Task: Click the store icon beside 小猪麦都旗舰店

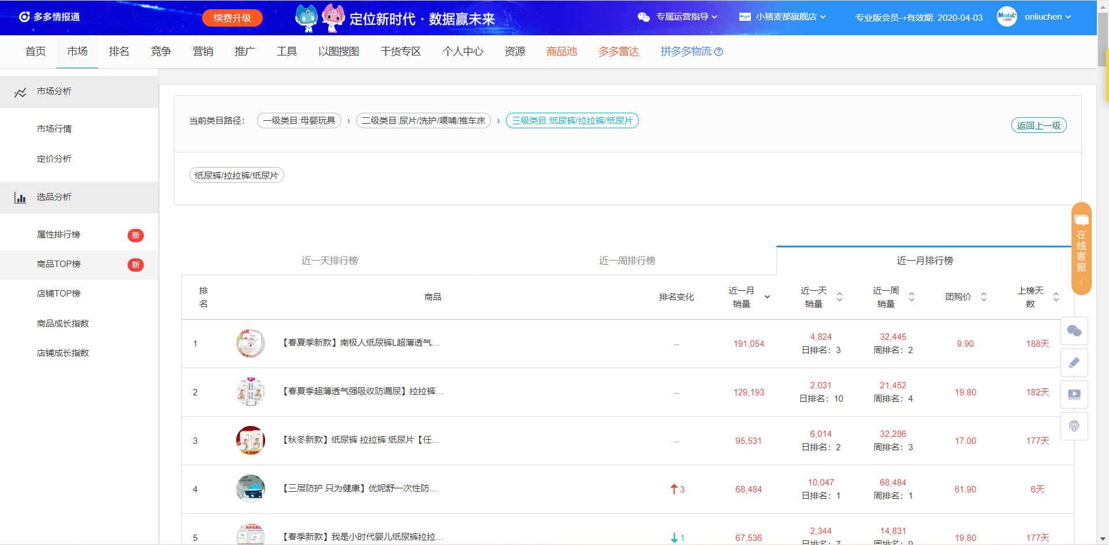Action: 745,17
